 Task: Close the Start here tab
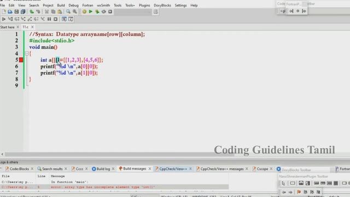18,27
